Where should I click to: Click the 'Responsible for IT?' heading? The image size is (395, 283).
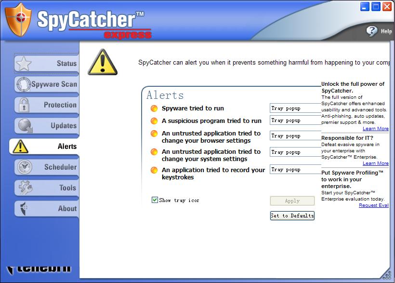tap(347, 138)
